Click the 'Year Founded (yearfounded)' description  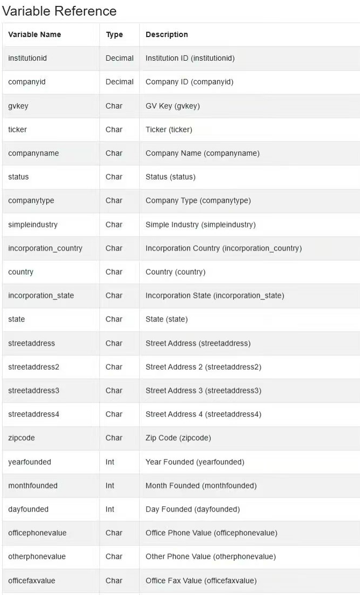pos(195,462)
